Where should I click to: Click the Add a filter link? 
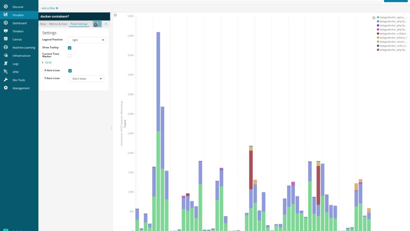50,8
